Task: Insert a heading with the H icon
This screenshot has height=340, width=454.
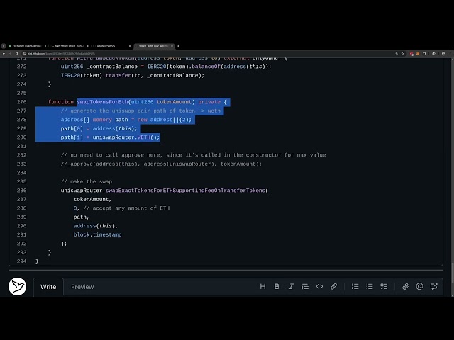Action: tap(262, 286)
